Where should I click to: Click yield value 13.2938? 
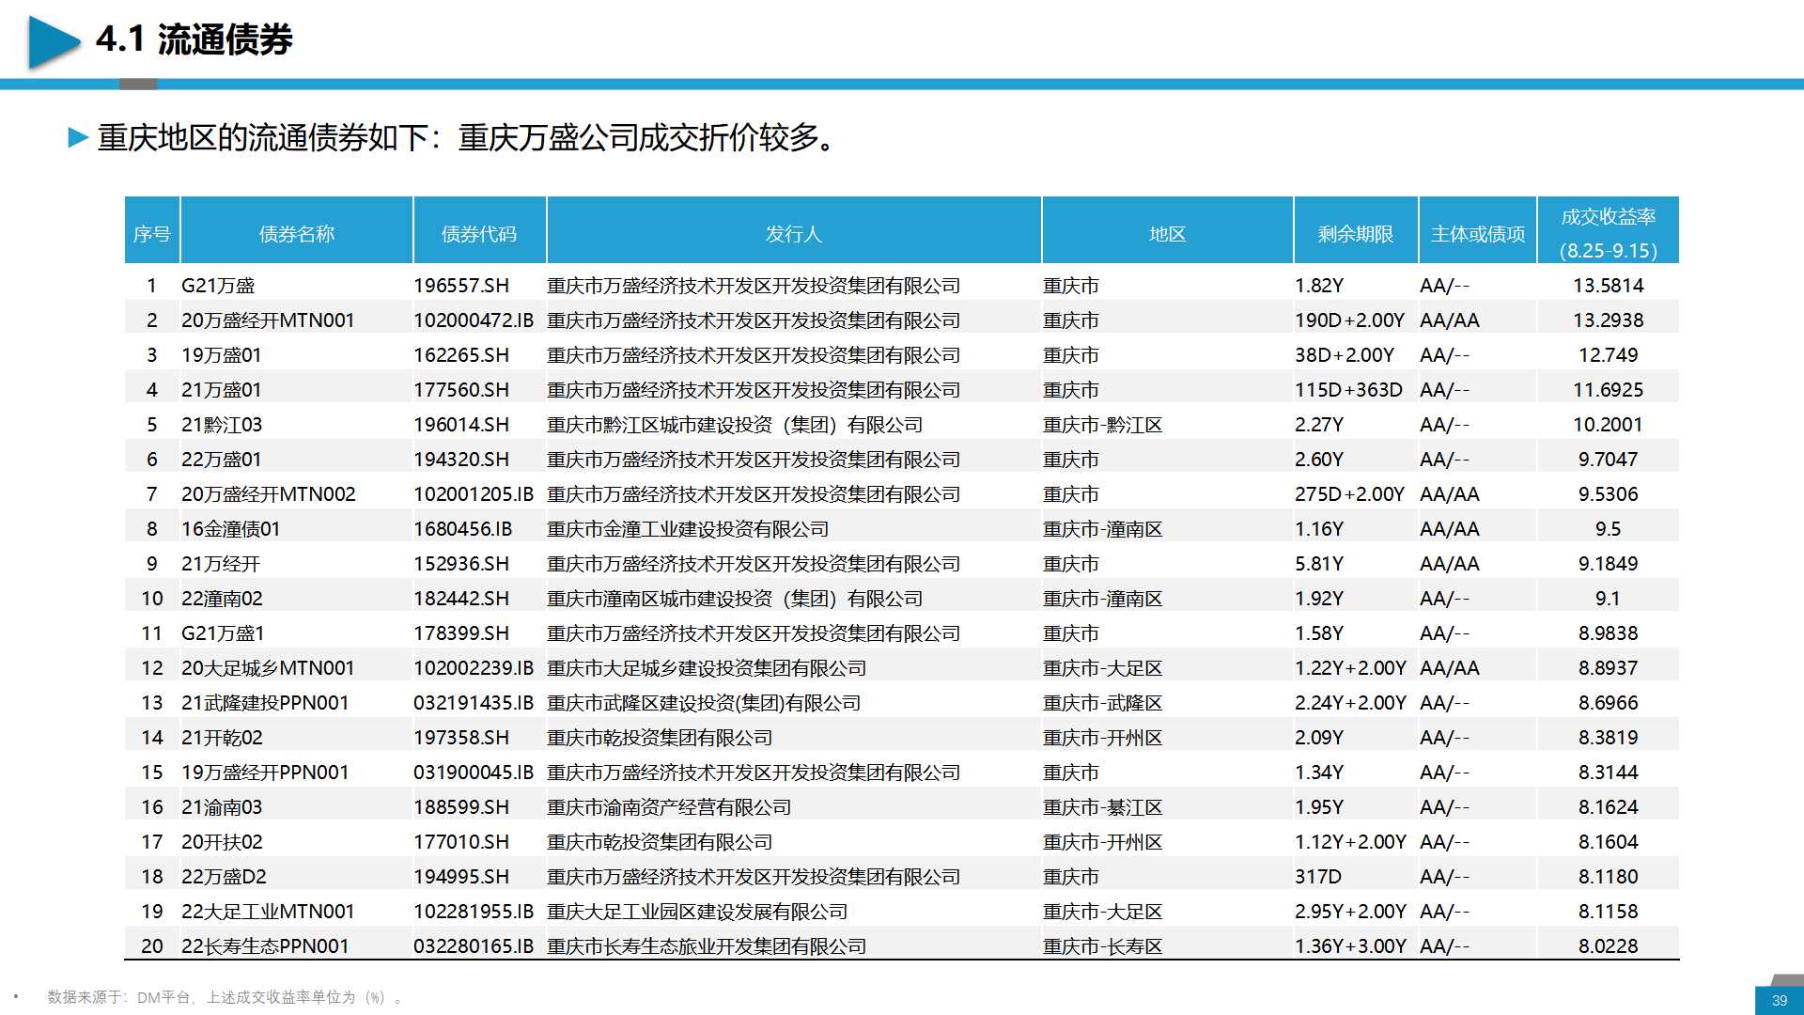coord(1609,320)
